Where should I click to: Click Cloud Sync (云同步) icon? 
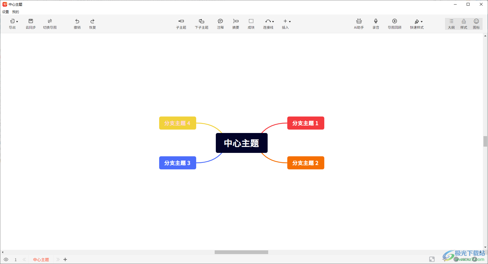(x=31, y=21)
